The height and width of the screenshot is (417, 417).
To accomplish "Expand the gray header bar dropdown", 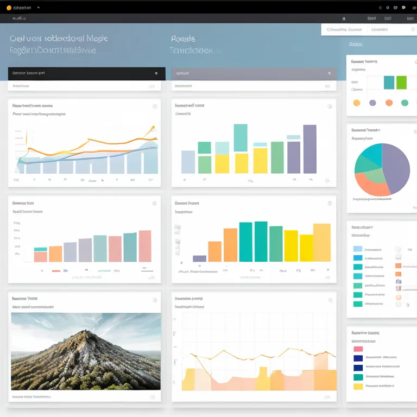I will [x=329, y=73].
